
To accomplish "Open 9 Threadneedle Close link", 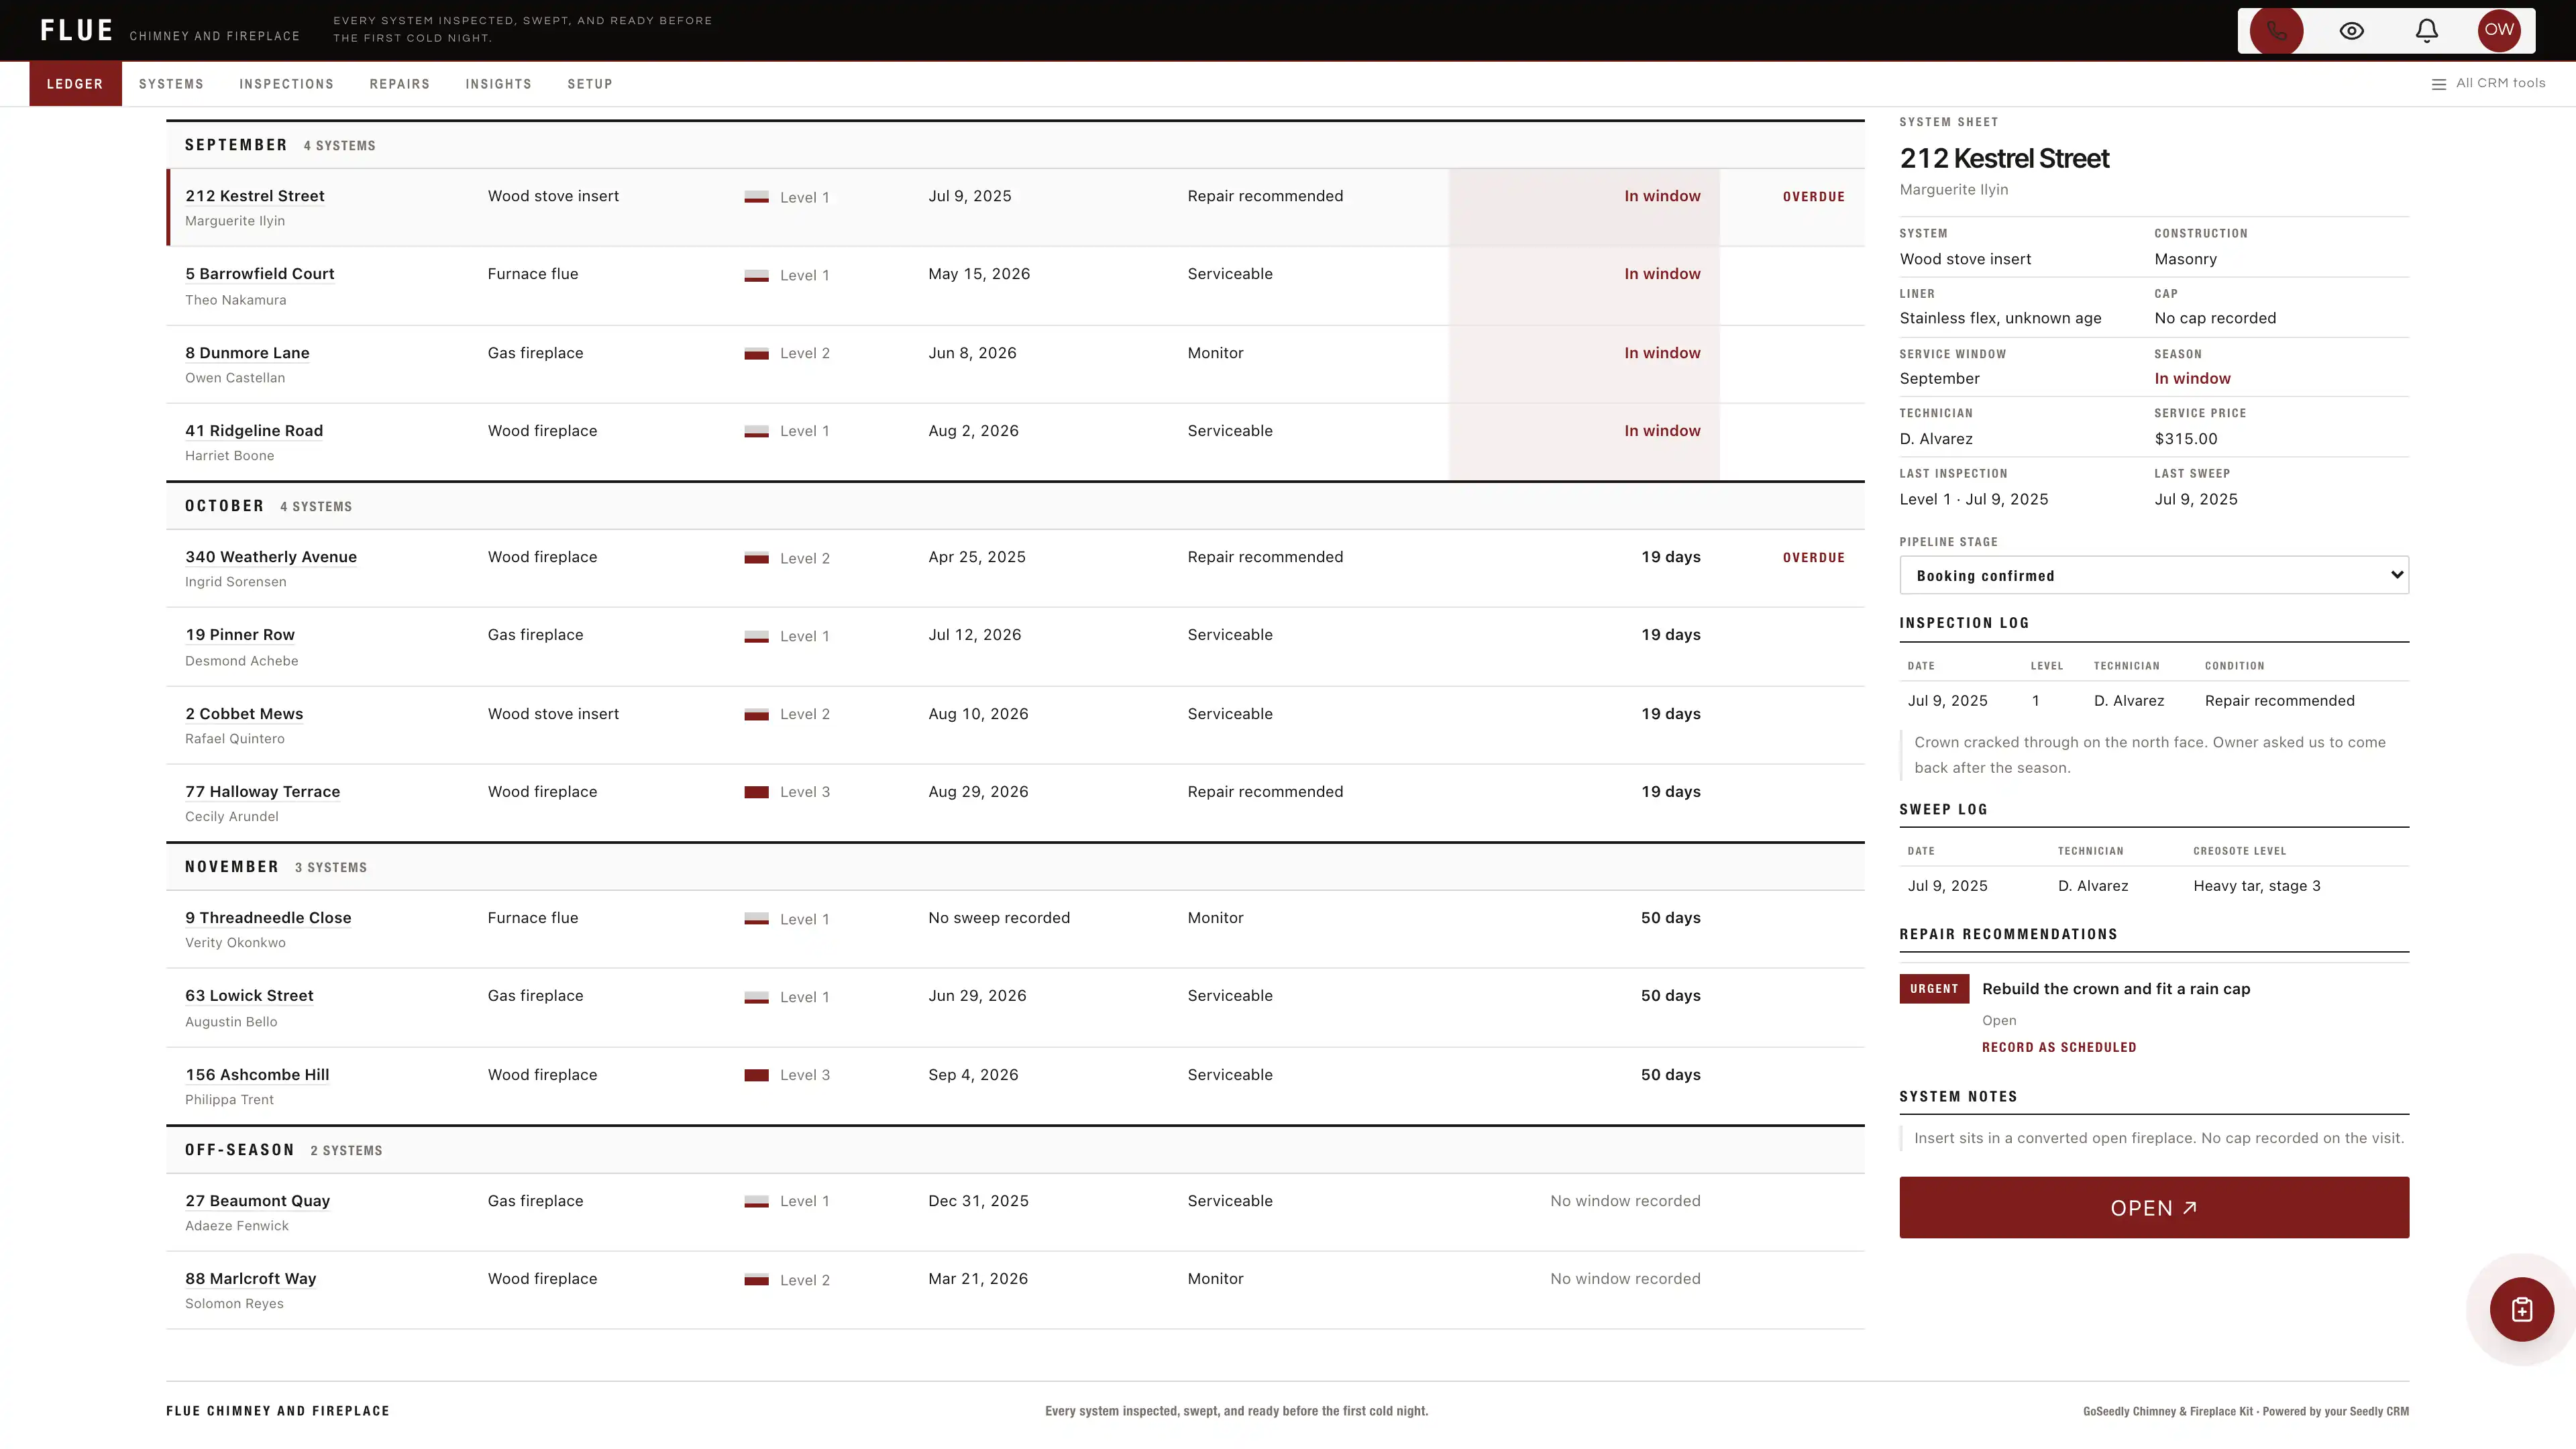I will [268, 918].
